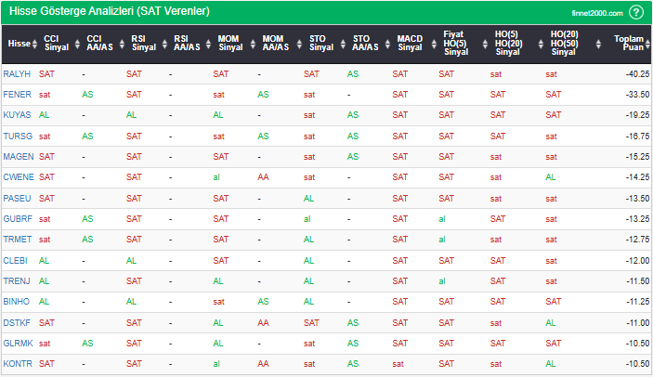Click the MAGEN stock symbol

coord(18,156)
